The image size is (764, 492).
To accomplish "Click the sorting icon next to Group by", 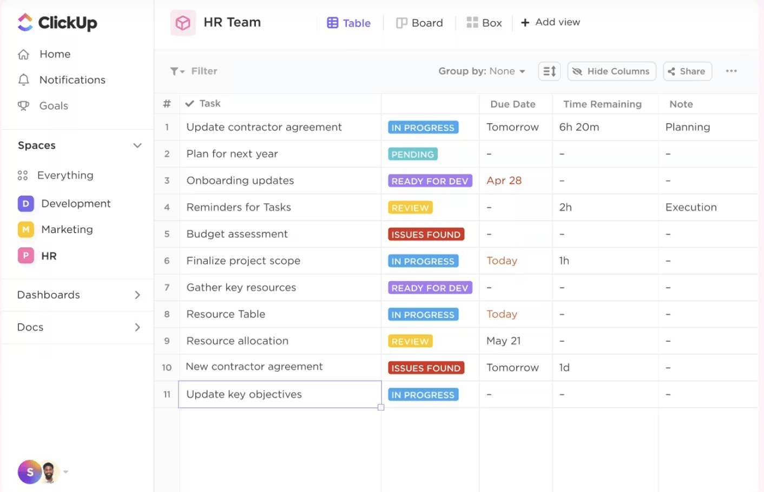I will pyautogui.click(x=549, y=71).
